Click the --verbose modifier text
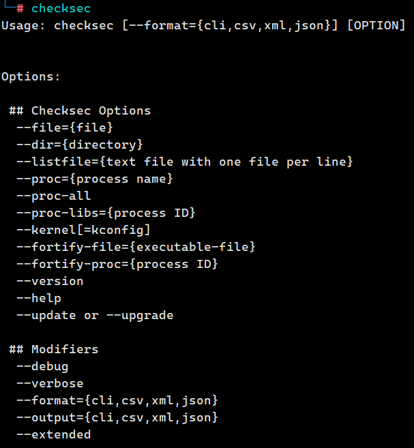This screenshot has height=448, width=414. (50, 383)
